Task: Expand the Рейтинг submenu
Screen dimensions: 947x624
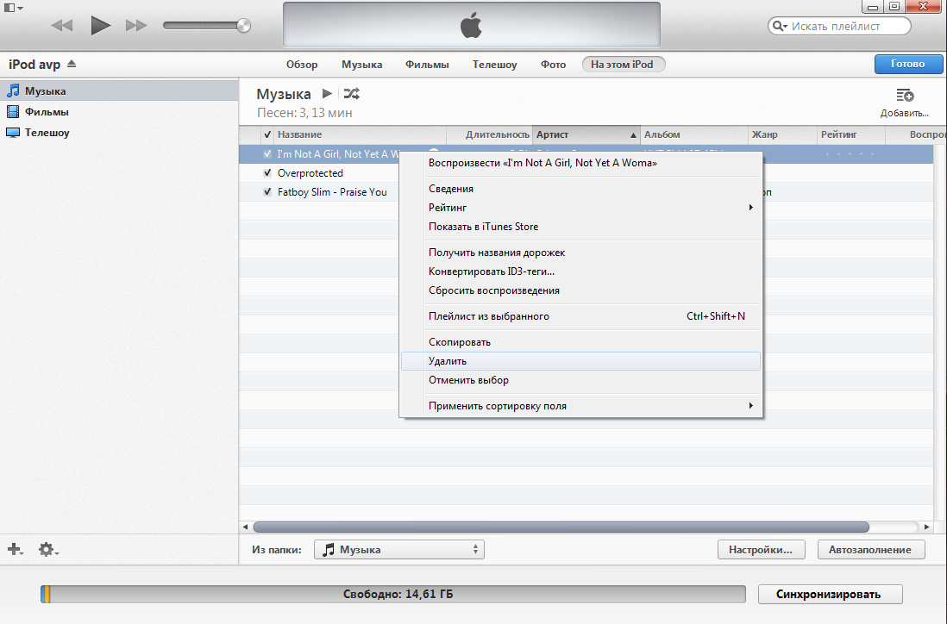Action: pos(580,208)
